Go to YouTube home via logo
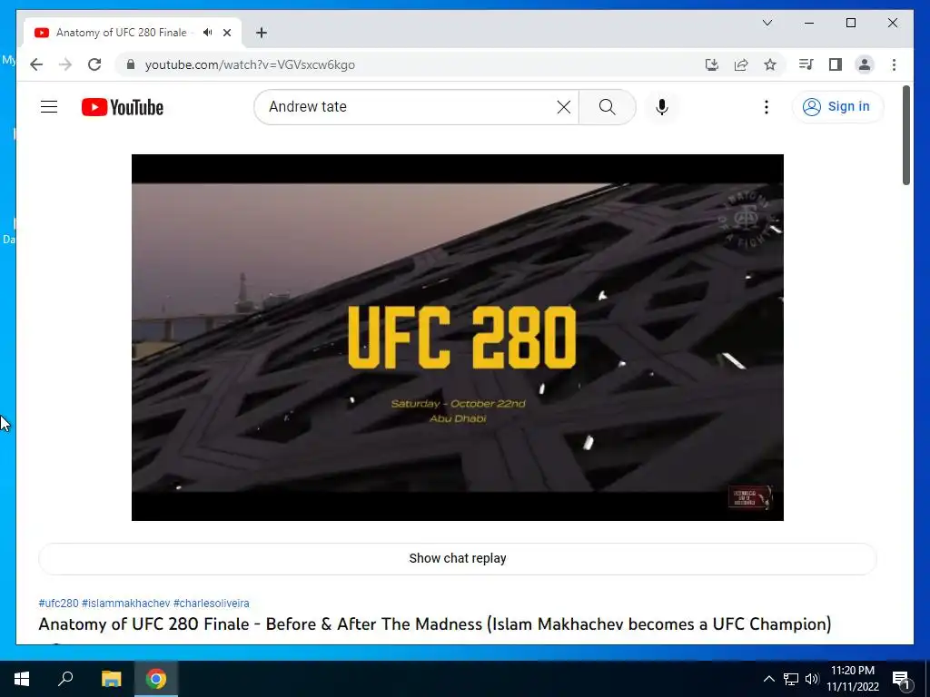Viewport: 930px width, 697px height. [x=123, y=107]
